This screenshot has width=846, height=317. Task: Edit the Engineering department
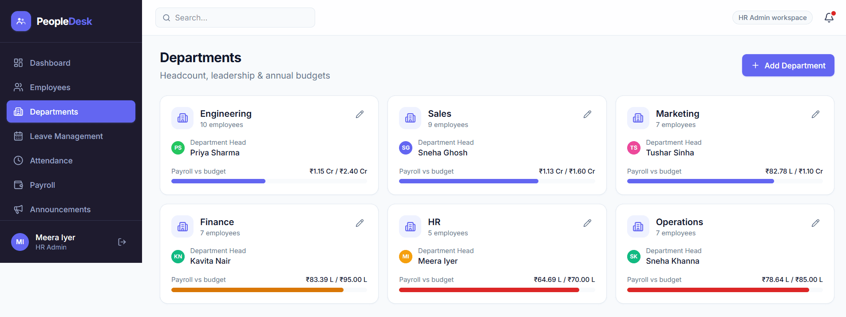tap(360, 115)
